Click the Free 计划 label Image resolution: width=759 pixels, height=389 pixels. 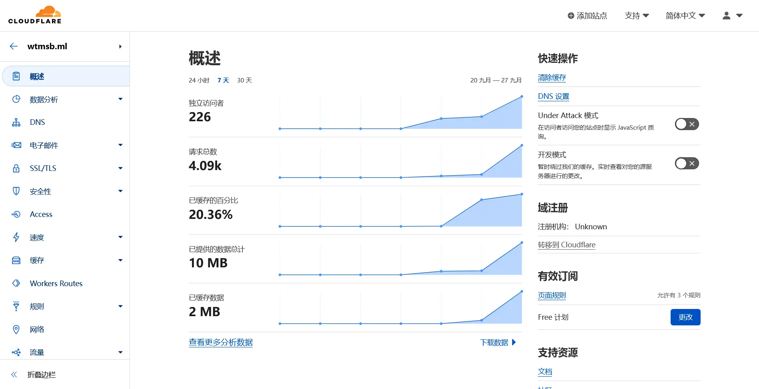tap(553, 317)
